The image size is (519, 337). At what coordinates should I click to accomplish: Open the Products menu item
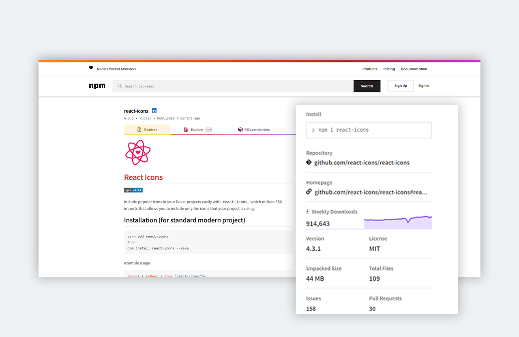(x=370, y=69)
